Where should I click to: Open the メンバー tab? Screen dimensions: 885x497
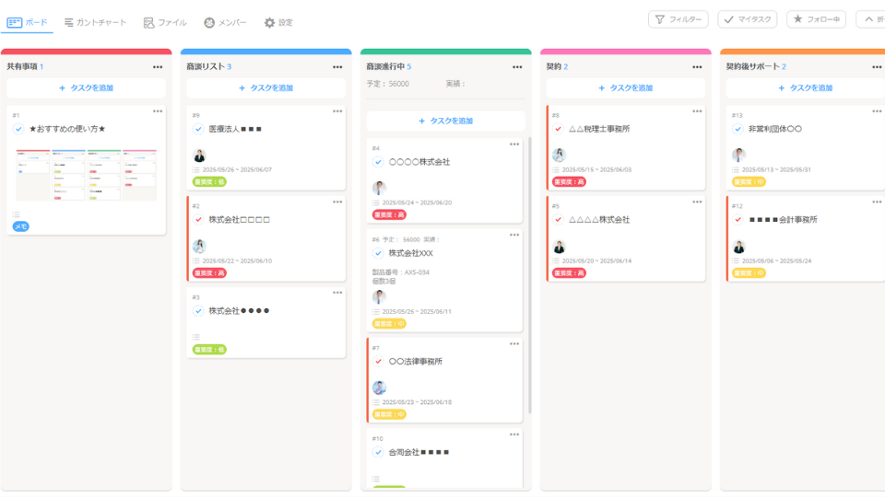[225, 22]
